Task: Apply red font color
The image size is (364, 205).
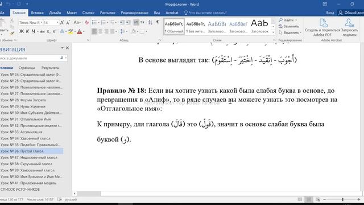Action: (x=80, y=31)
